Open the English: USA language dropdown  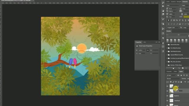tap(173, 28)
